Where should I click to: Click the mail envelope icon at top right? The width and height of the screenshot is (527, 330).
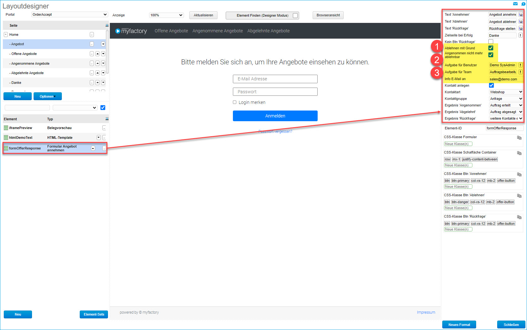515,4
